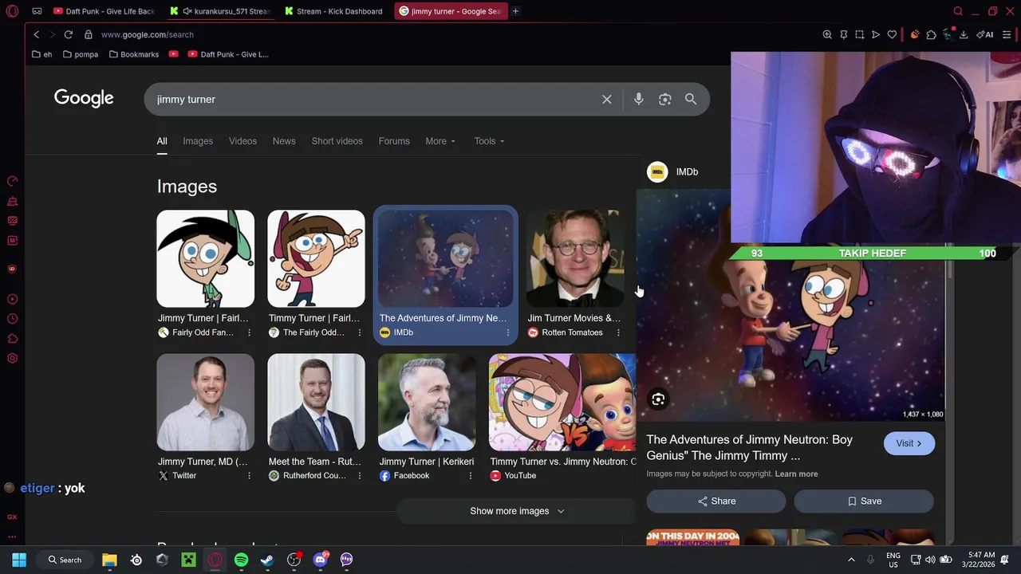Open Google Lens image search icon

tap(665, 100)
